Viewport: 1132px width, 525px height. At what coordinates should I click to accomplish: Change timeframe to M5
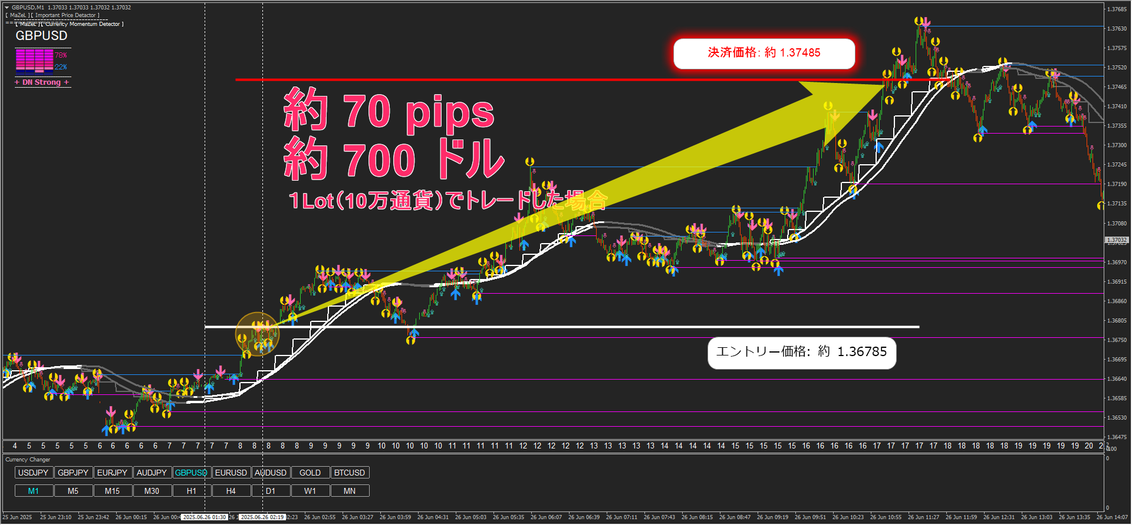73,491
